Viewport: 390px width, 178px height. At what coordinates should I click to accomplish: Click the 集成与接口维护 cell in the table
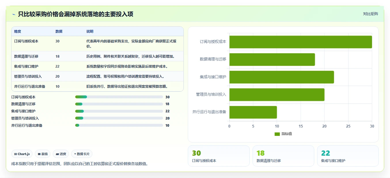pyautogui.click(x=26, y=66)
